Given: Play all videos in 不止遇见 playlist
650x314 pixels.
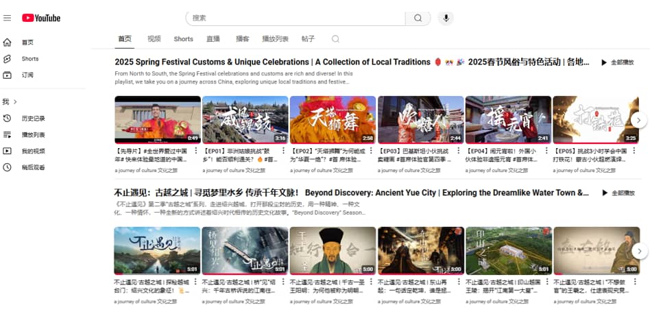Looking at the screenshot, I should [x=617, y=193].
